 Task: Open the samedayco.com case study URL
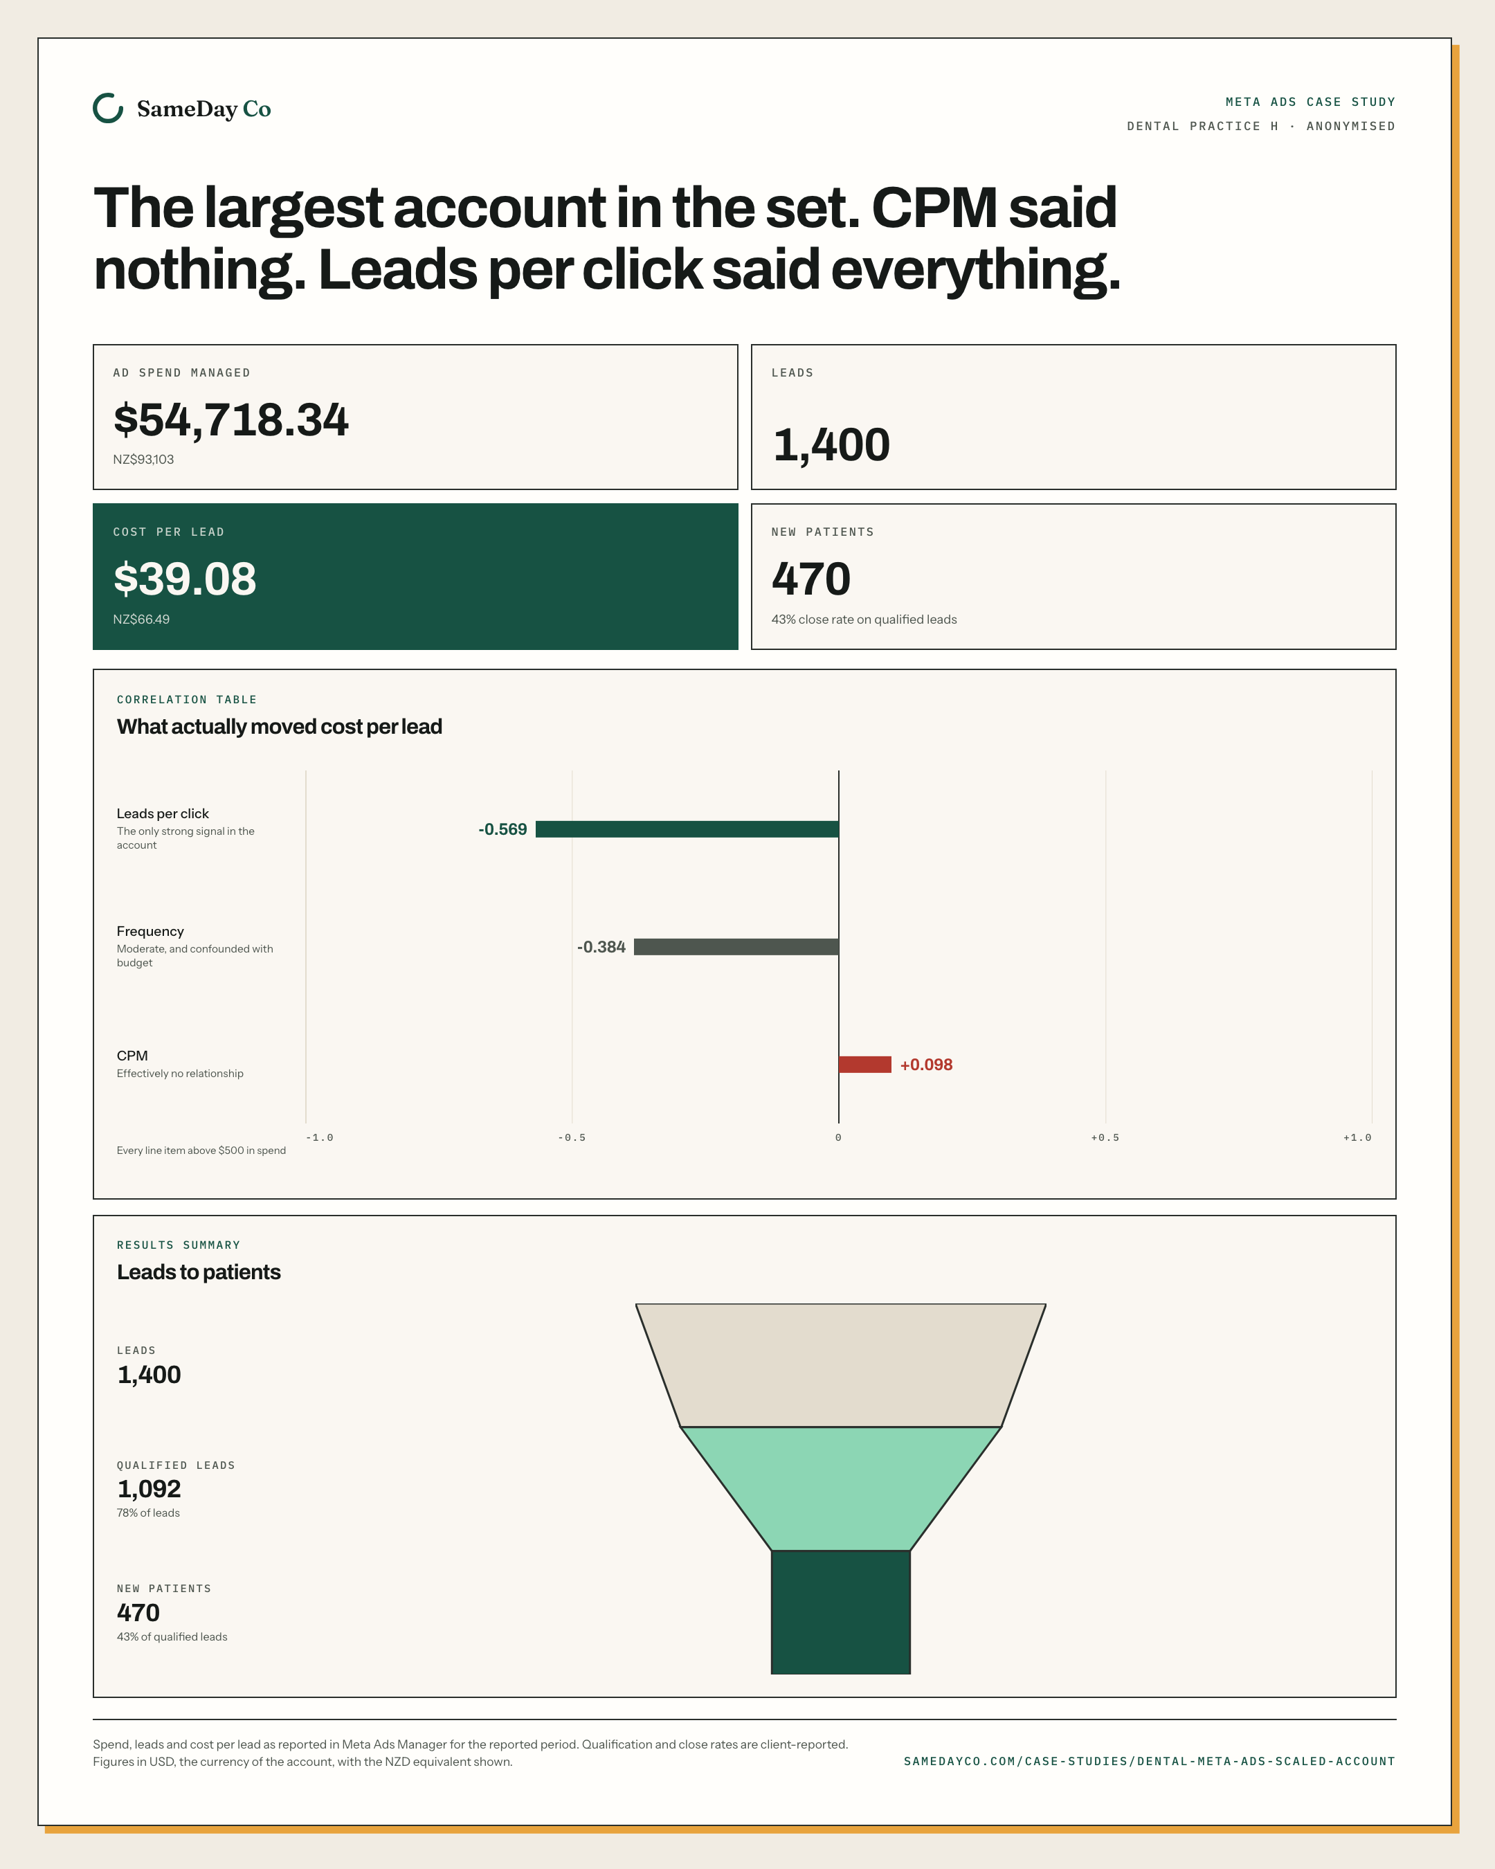click(1149, 1762)
